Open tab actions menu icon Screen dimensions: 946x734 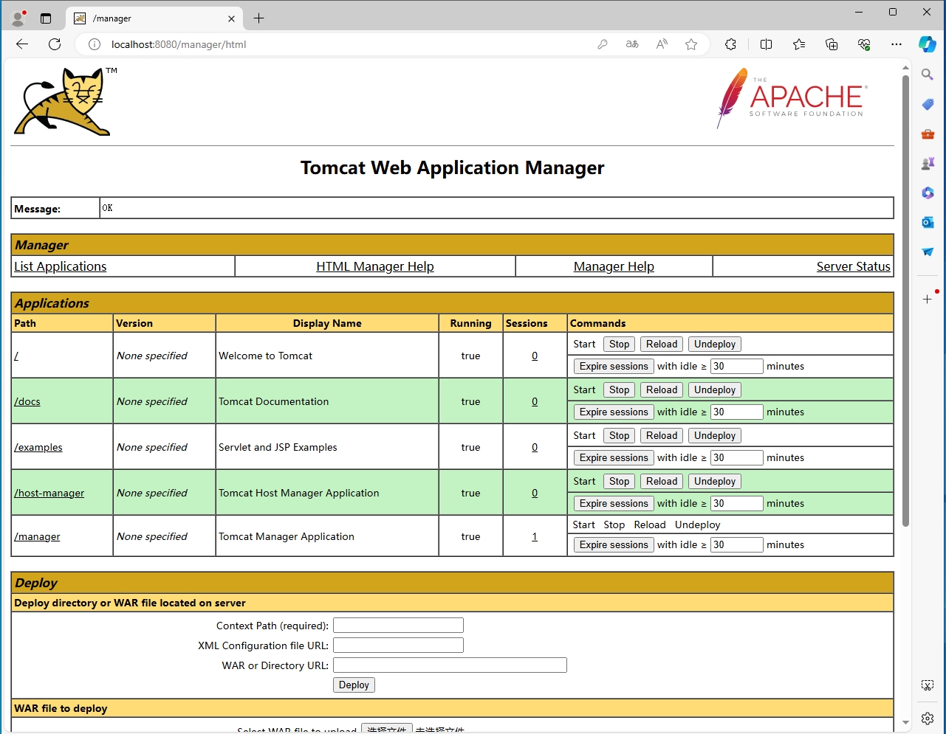(46, 18)
